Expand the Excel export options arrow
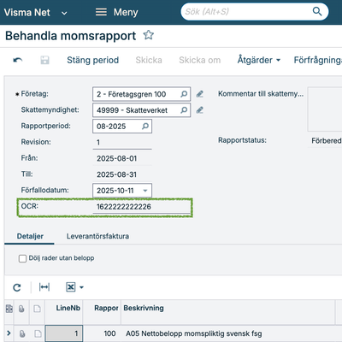This screenshot has height=342, width=342. pyautogui.click(x=81, y=287)
